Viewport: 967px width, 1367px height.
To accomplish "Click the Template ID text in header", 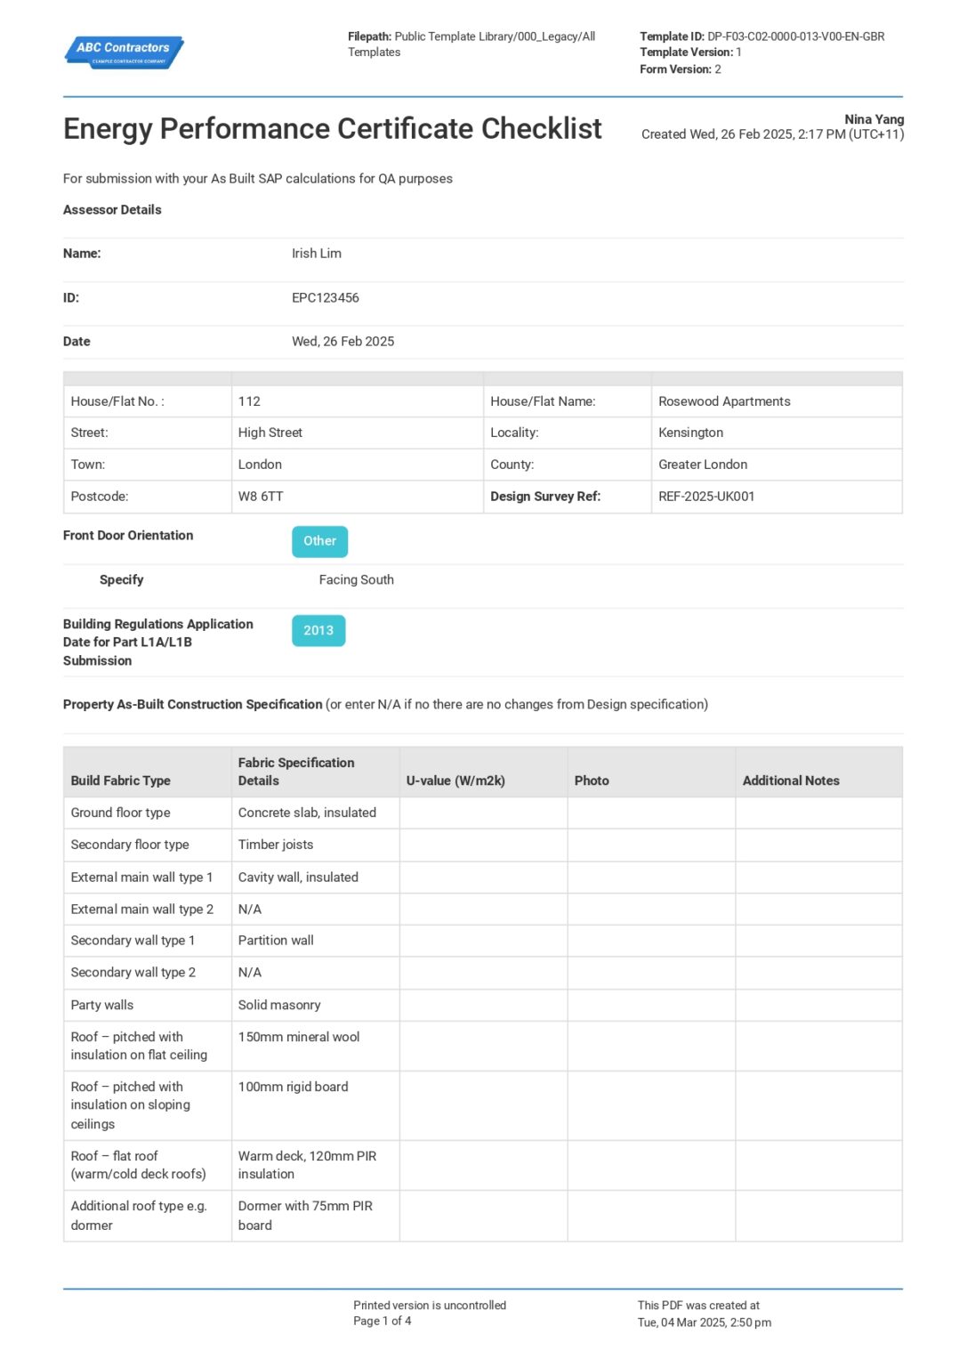I will click(x=762, y=36).
